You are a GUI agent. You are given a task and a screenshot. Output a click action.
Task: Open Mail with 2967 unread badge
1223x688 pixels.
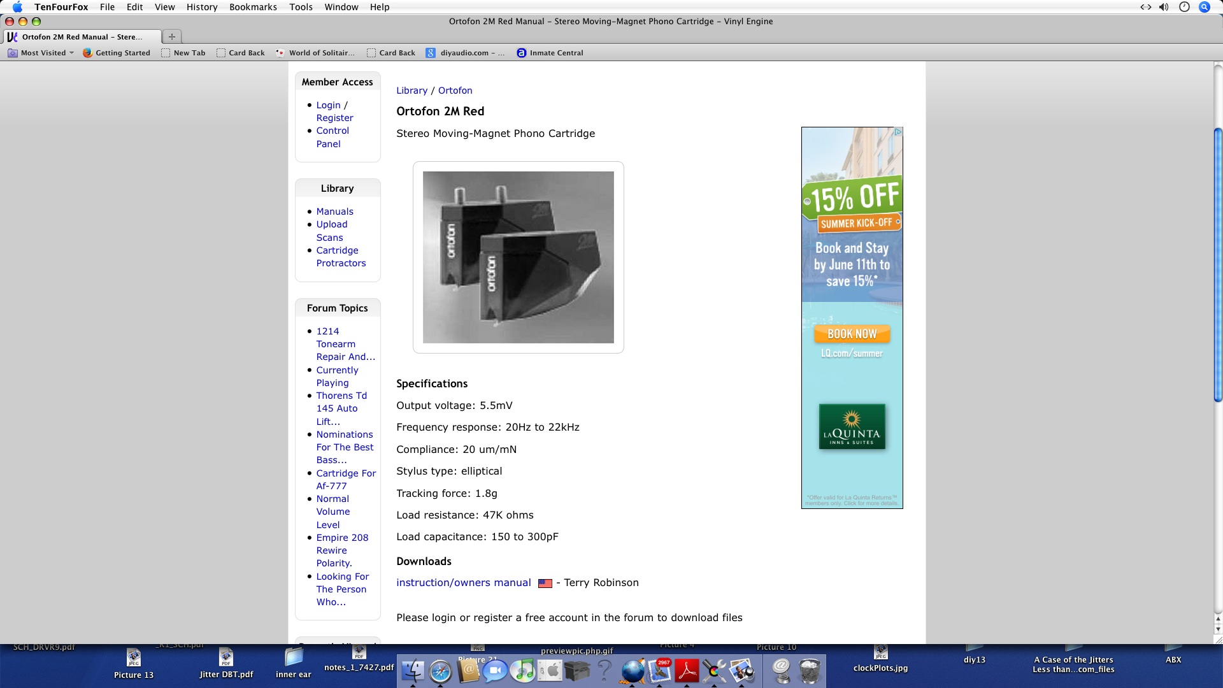(660, 670)
